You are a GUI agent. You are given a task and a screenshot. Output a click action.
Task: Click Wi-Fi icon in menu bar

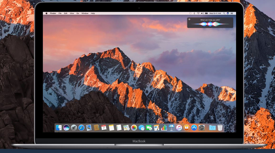pos(198,13)
